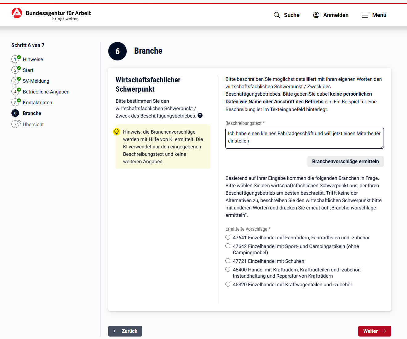Select radio option 47641 Einzelhandel mit Fahrrädern
This screenshot has width=407, height=339.
click(x=228, y=237)
